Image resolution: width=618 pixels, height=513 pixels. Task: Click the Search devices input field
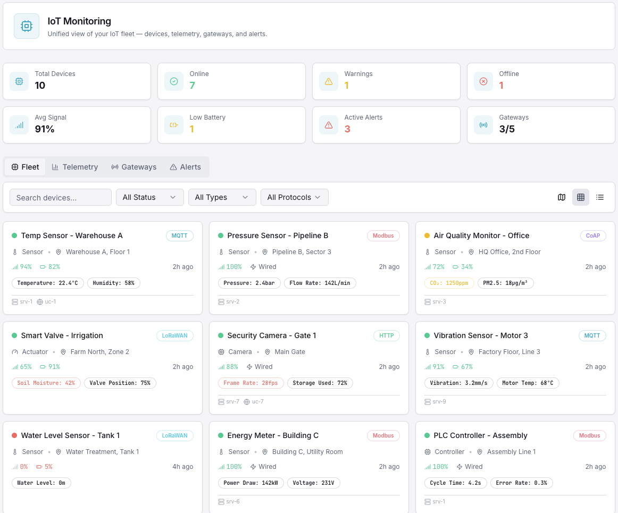(61, 197)
